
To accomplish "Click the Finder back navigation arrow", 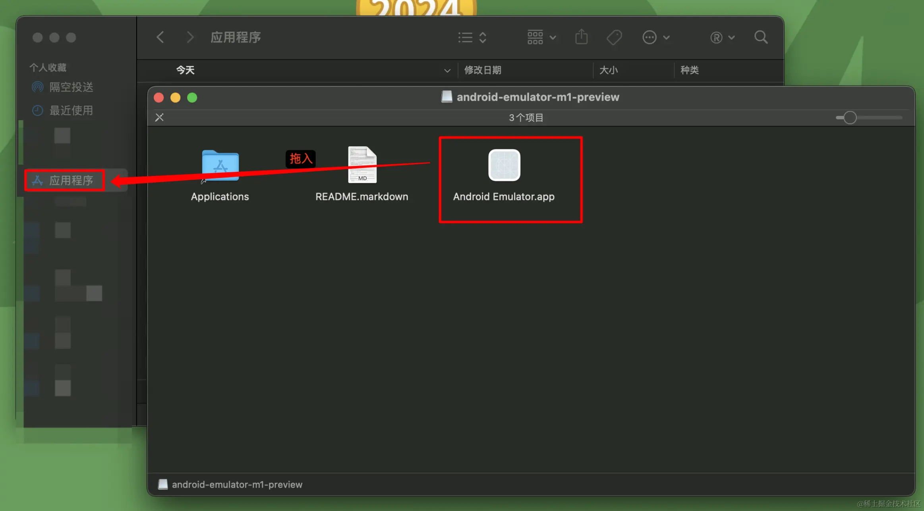I will click(x=160, y=37).
